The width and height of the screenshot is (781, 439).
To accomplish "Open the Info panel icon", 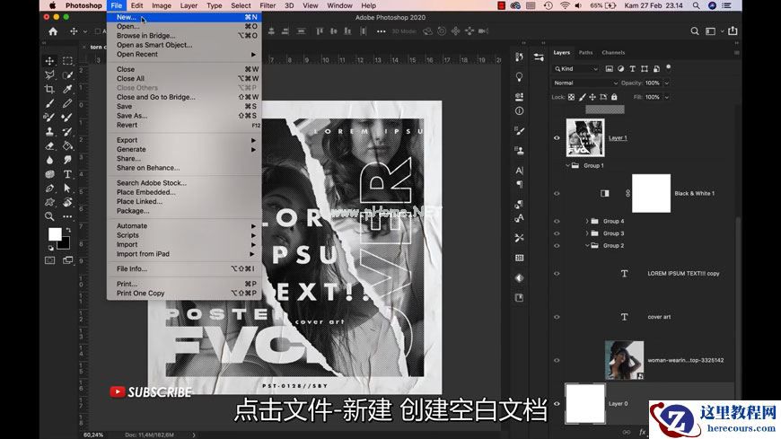I will click(x=519, y=111).
